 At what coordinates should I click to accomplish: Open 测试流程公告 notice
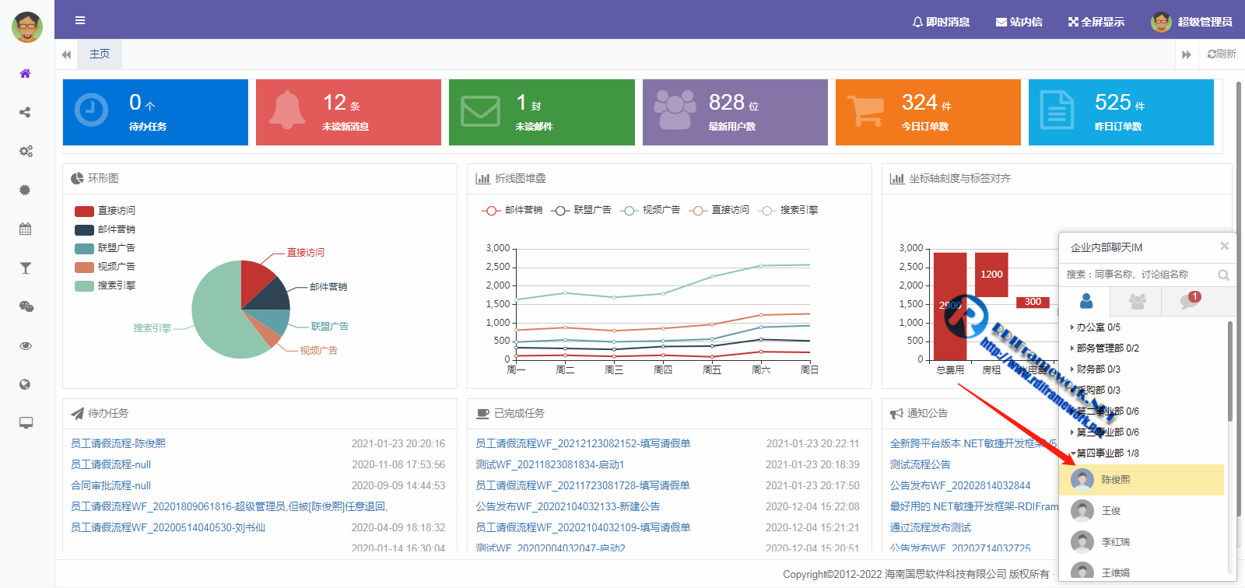tap(921, 464)
